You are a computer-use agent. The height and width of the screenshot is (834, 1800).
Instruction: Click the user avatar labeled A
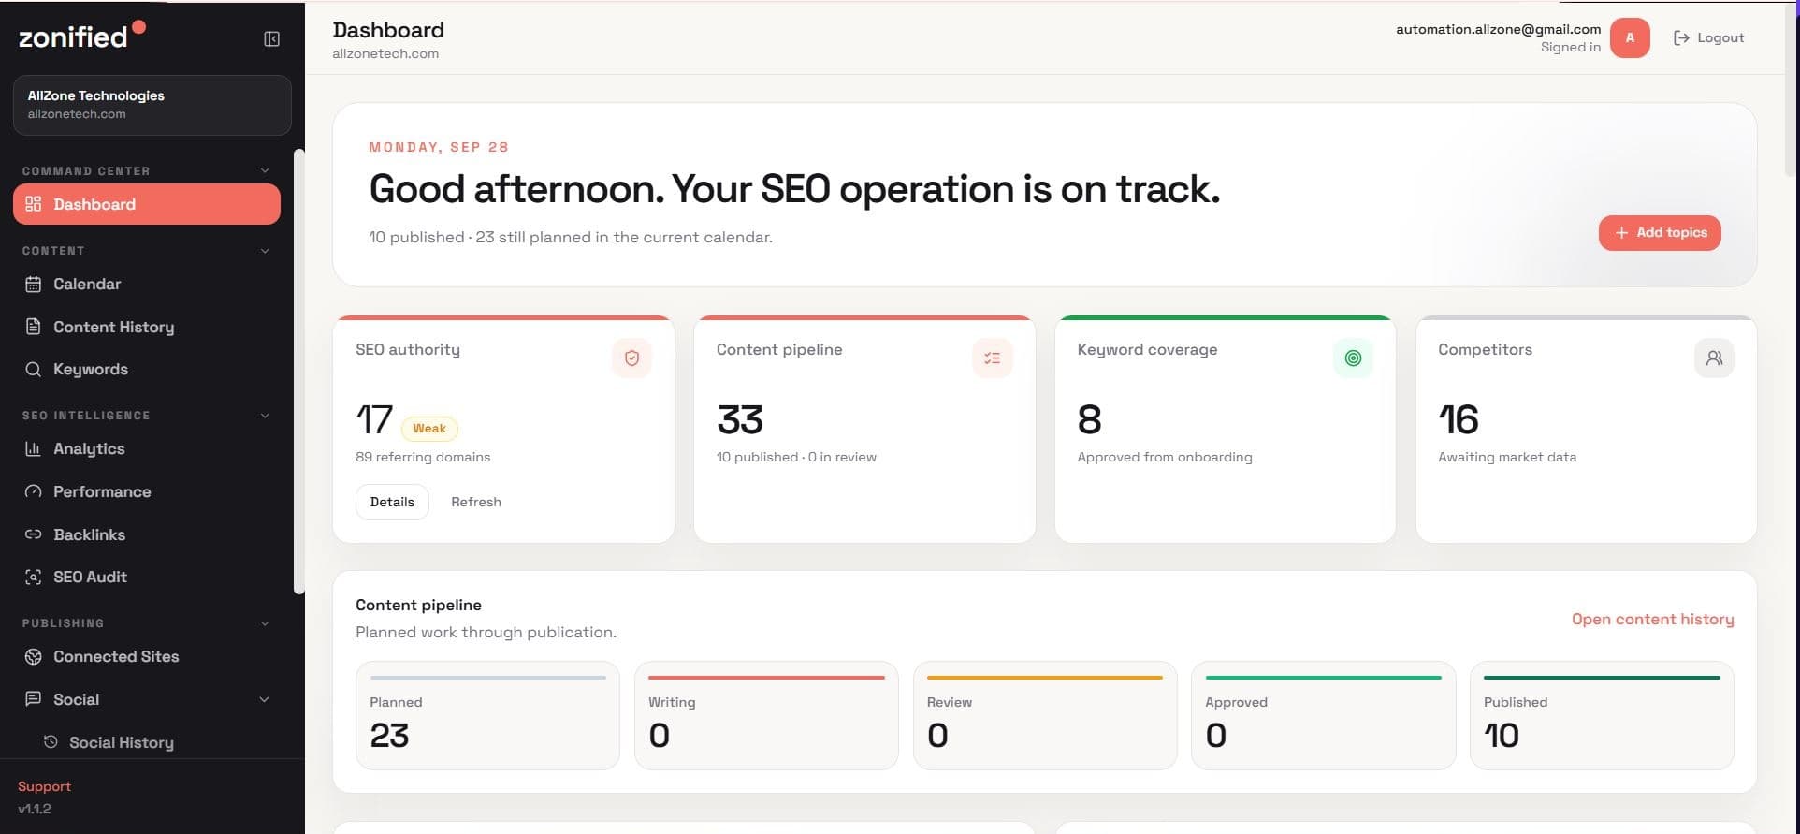click(1630, 38)
